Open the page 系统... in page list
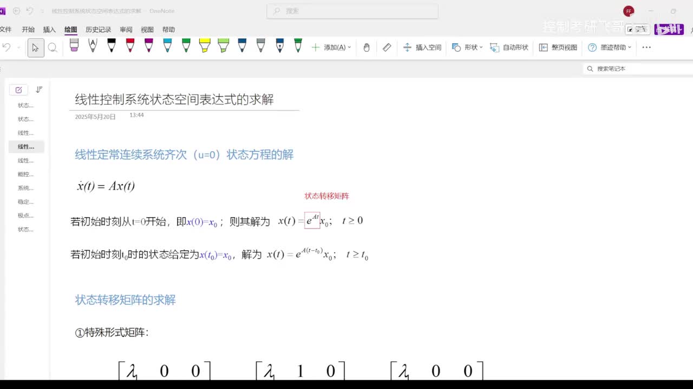This screenshot has width=693, height=389. tap(26, 188)
